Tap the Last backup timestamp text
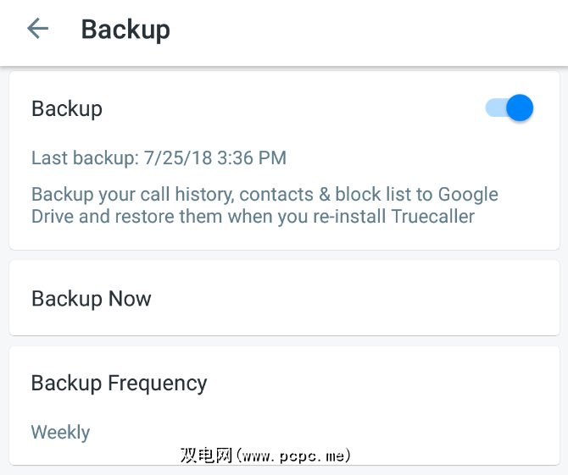This screenshot has width=568, height=475. [x=159, y=157]
